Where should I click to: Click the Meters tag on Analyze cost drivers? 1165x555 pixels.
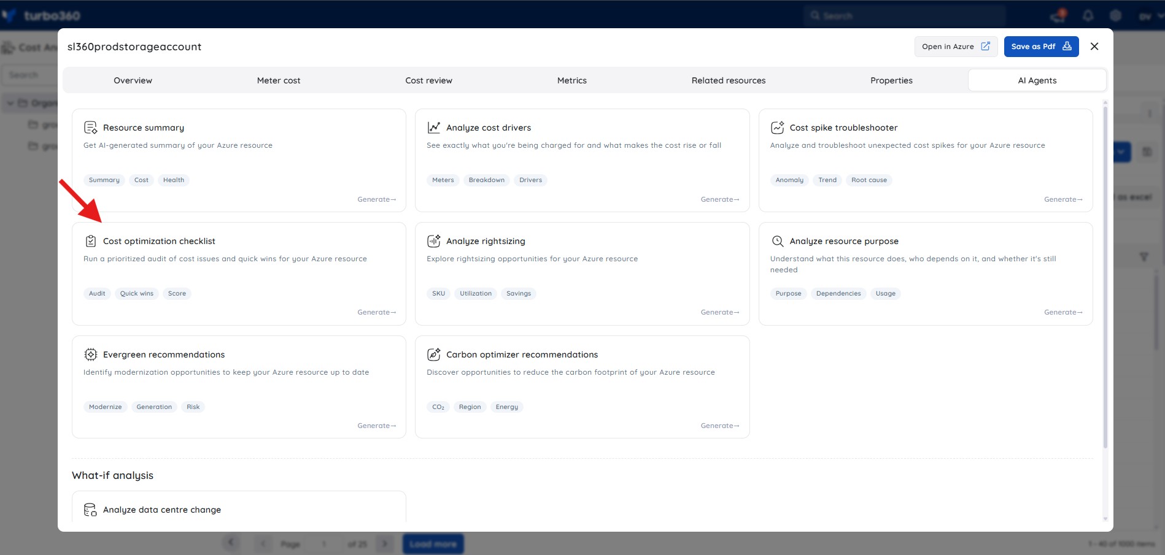(443, 180)
